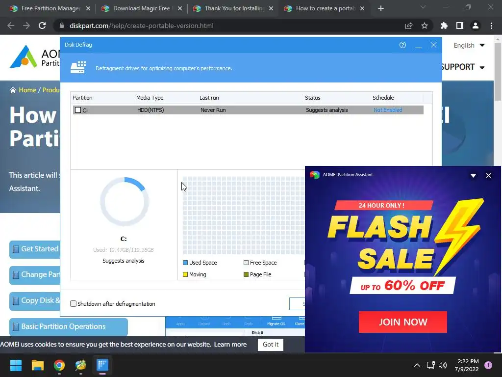Open the AOMEI popup dropdown arrow
The width and height of the screenshot is (502, 377).
(x=473, y=176)
